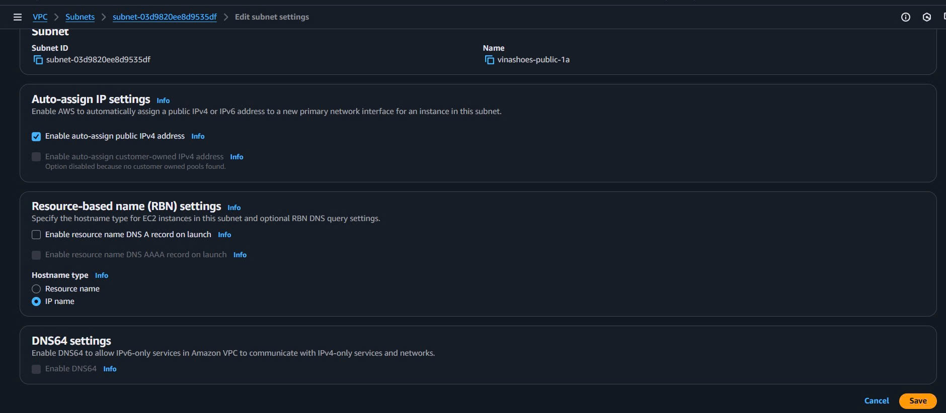The image size is (946, 413).
Task: Disable the auto-assign public IPv4 address checkbox
Action: click(35, 136)
